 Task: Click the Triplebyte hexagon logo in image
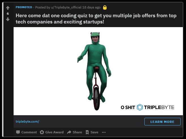tap(140, 107)
